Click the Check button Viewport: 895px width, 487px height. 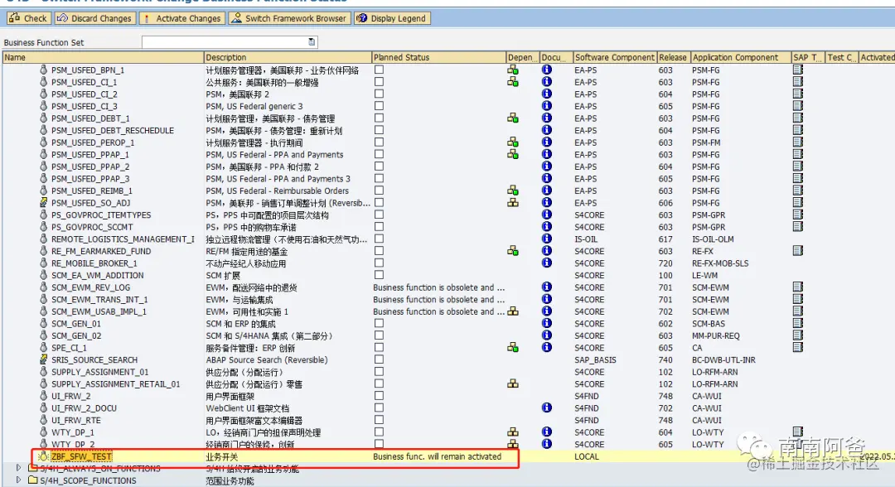(x=28, y=18)
